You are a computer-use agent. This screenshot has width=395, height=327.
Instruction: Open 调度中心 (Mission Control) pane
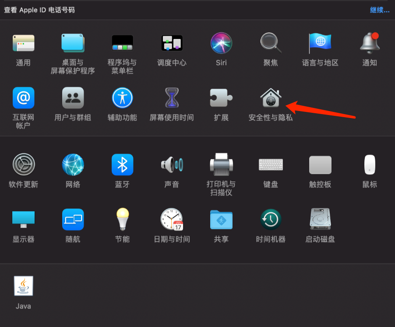click(172, 43)
